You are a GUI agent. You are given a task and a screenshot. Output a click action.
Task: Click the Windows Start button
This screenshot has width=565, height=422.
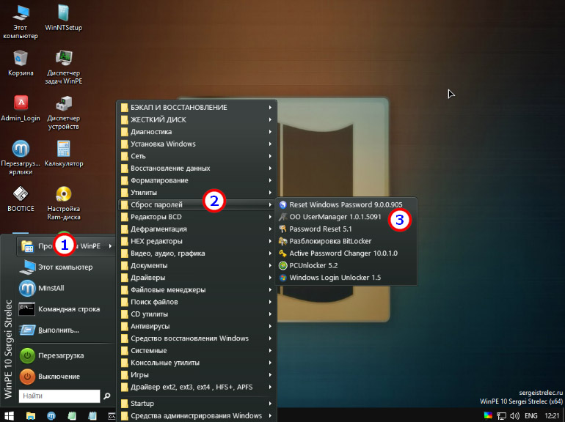coord(9,415)
